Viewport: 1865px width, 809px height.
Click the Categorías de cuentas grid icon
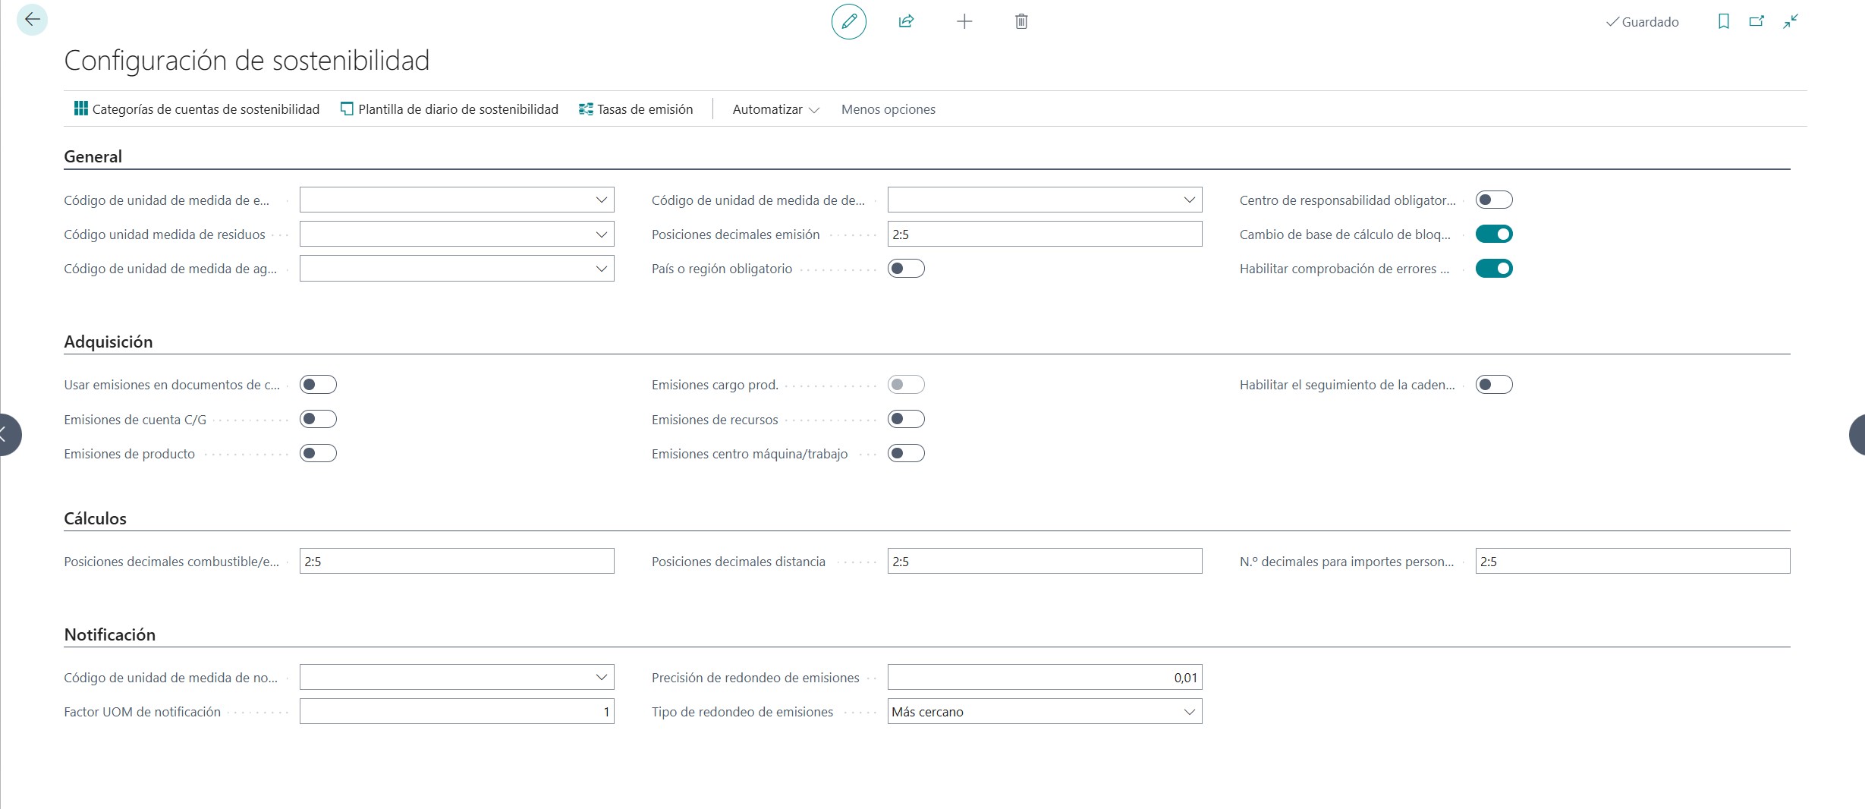(81, 109)
